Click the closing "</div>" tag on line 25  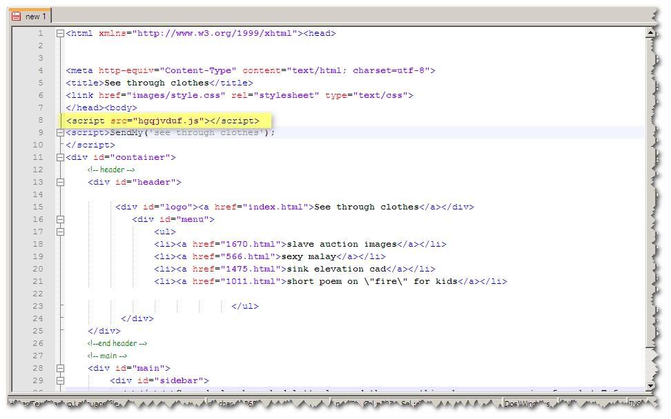tap(104, 331)
